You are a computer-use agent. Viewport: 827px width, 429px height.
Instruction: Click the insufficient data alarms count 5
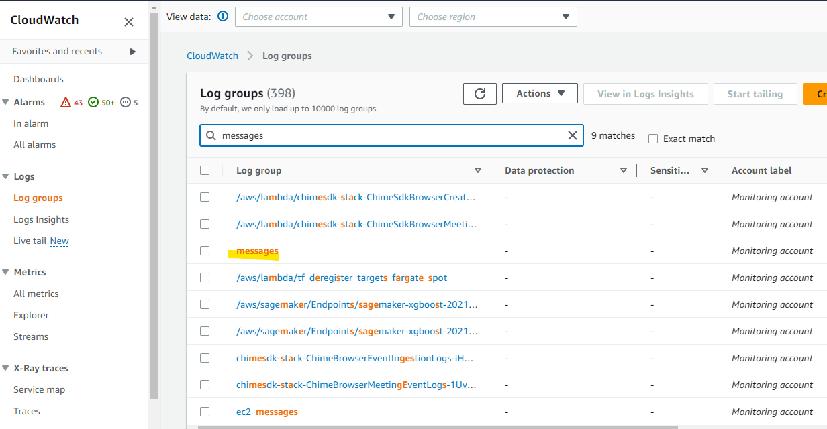click(129, 103)
